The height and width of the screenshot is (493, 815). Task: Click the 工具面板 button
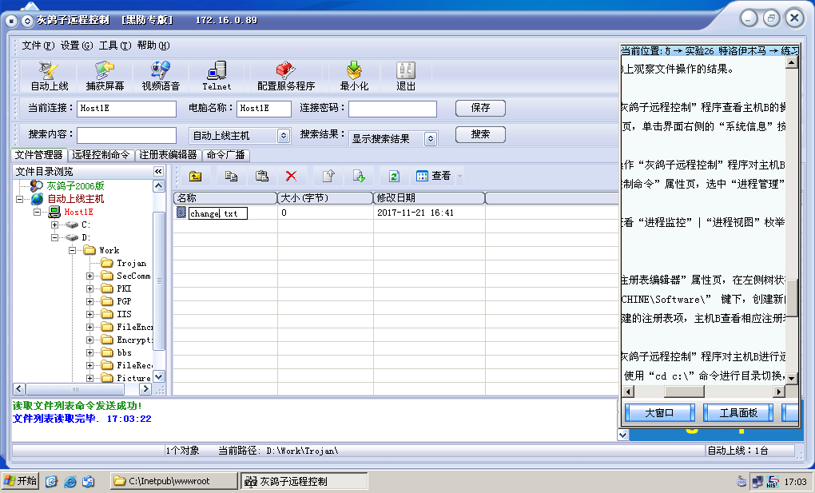coord(738,413)
